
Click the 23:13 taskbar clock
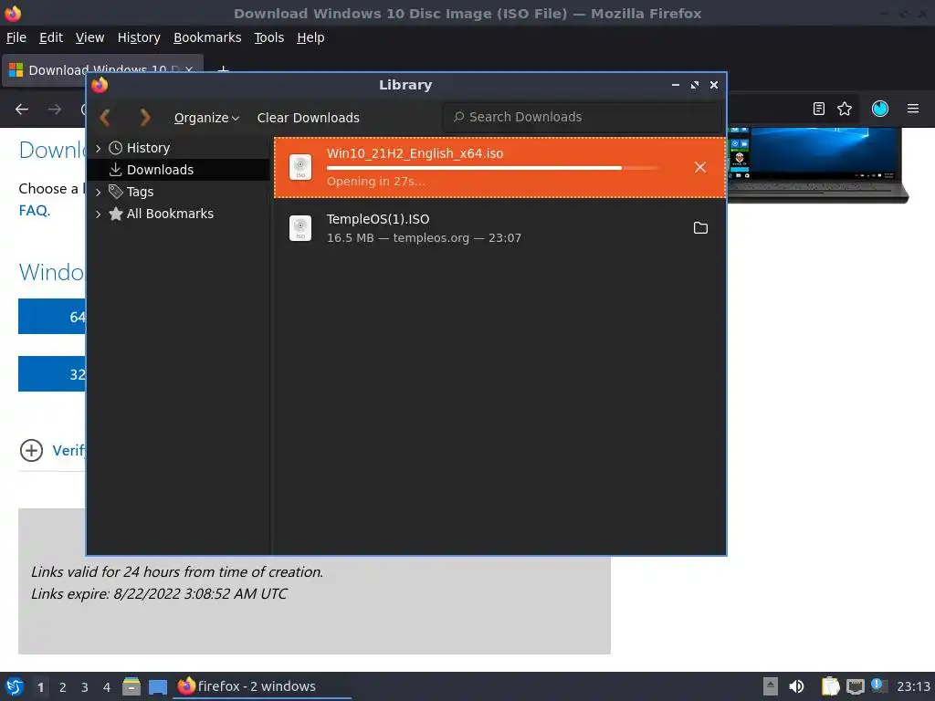coord(913,686)
